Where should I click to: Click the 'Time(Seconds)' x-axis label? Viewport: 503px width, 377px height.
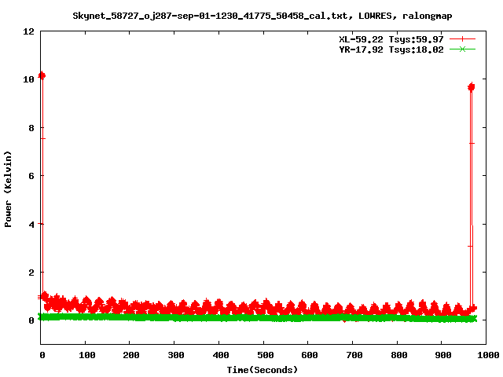tap(262, 370)
